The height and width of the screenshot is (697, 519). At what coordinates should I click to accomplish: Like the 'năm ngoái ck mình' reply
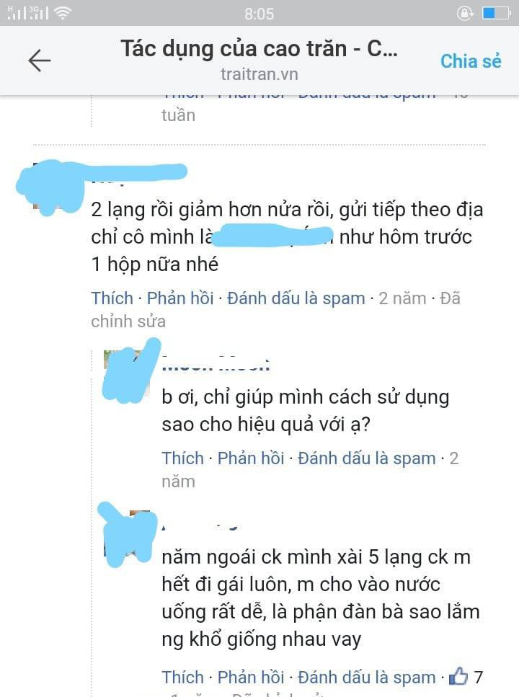pos(183,677)
